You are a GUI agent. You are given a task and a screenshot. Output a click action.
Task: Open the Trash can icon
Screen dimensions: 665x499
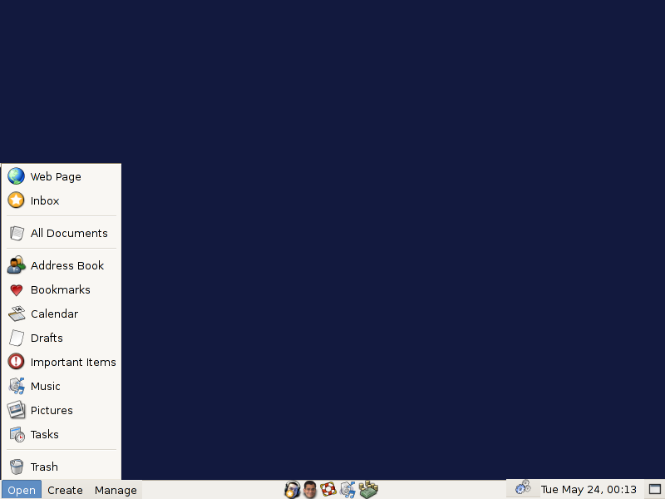(x=16, y=467)
